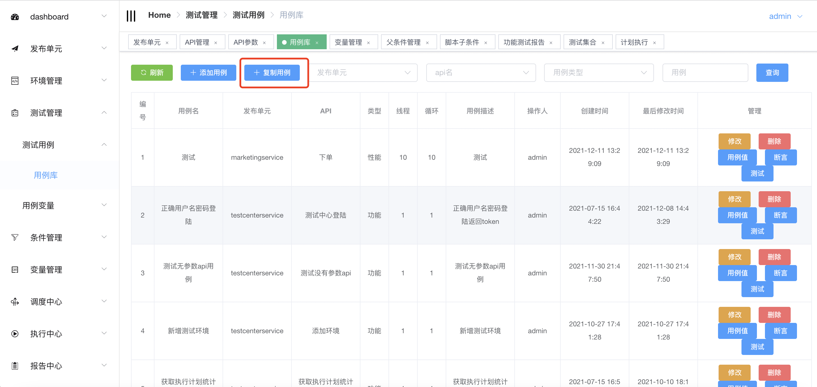The image size is (817, 387).
Task: Toggle the sidebar hamburger icon
Action: (x=131, y=15)
